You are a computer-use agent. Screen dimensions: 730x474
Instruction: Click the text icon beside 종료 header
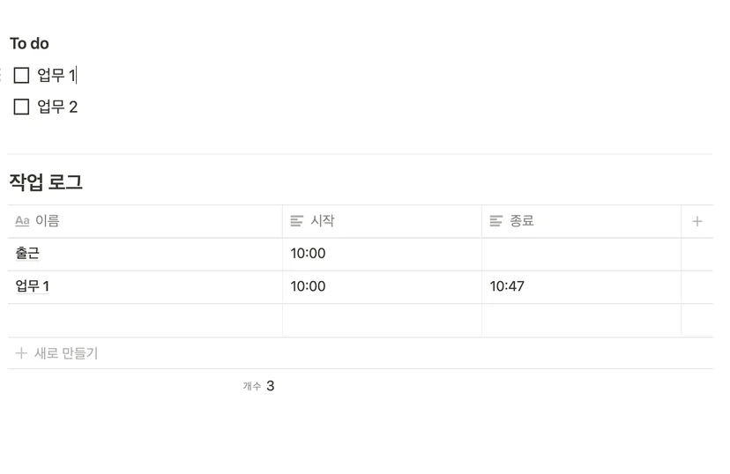495,220
